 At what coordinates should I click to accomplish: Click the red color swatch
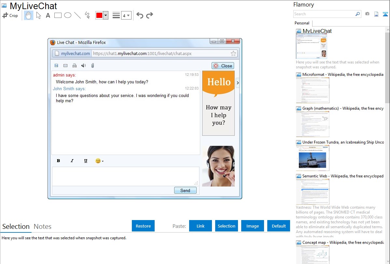click(99, 15)
